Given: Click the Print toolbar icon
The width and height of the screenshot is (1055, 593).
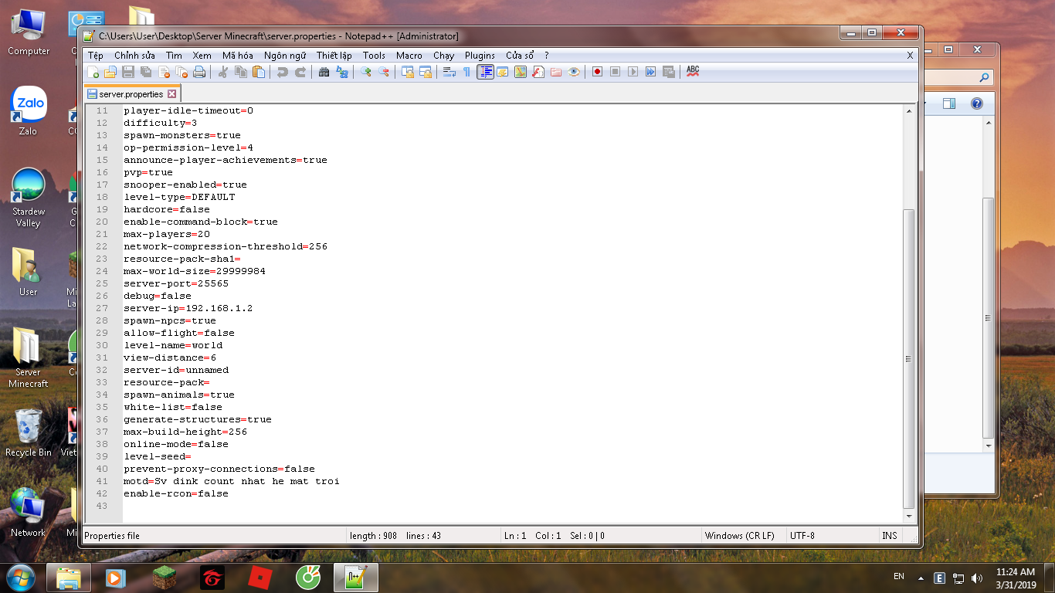Looking at the screenshot, I should 199,72.
